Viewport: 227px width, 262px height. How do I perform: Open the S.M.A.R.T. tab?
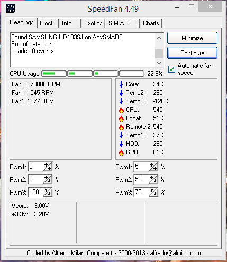pos(122,23)
